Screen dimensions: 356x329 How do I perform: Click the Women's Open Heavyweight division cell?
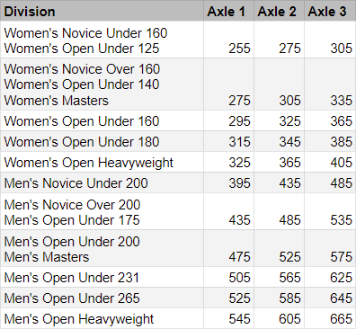coord(102,162)
